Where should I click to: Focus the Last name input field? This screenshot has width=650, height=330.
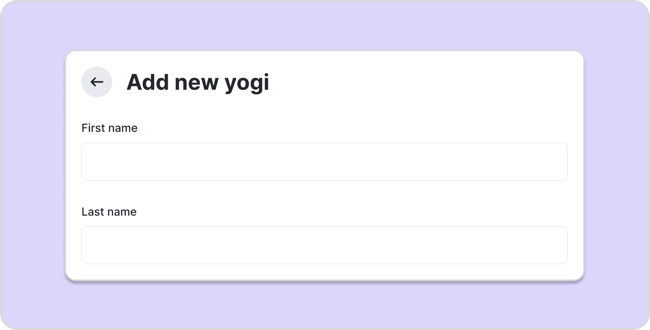(324, 245)
